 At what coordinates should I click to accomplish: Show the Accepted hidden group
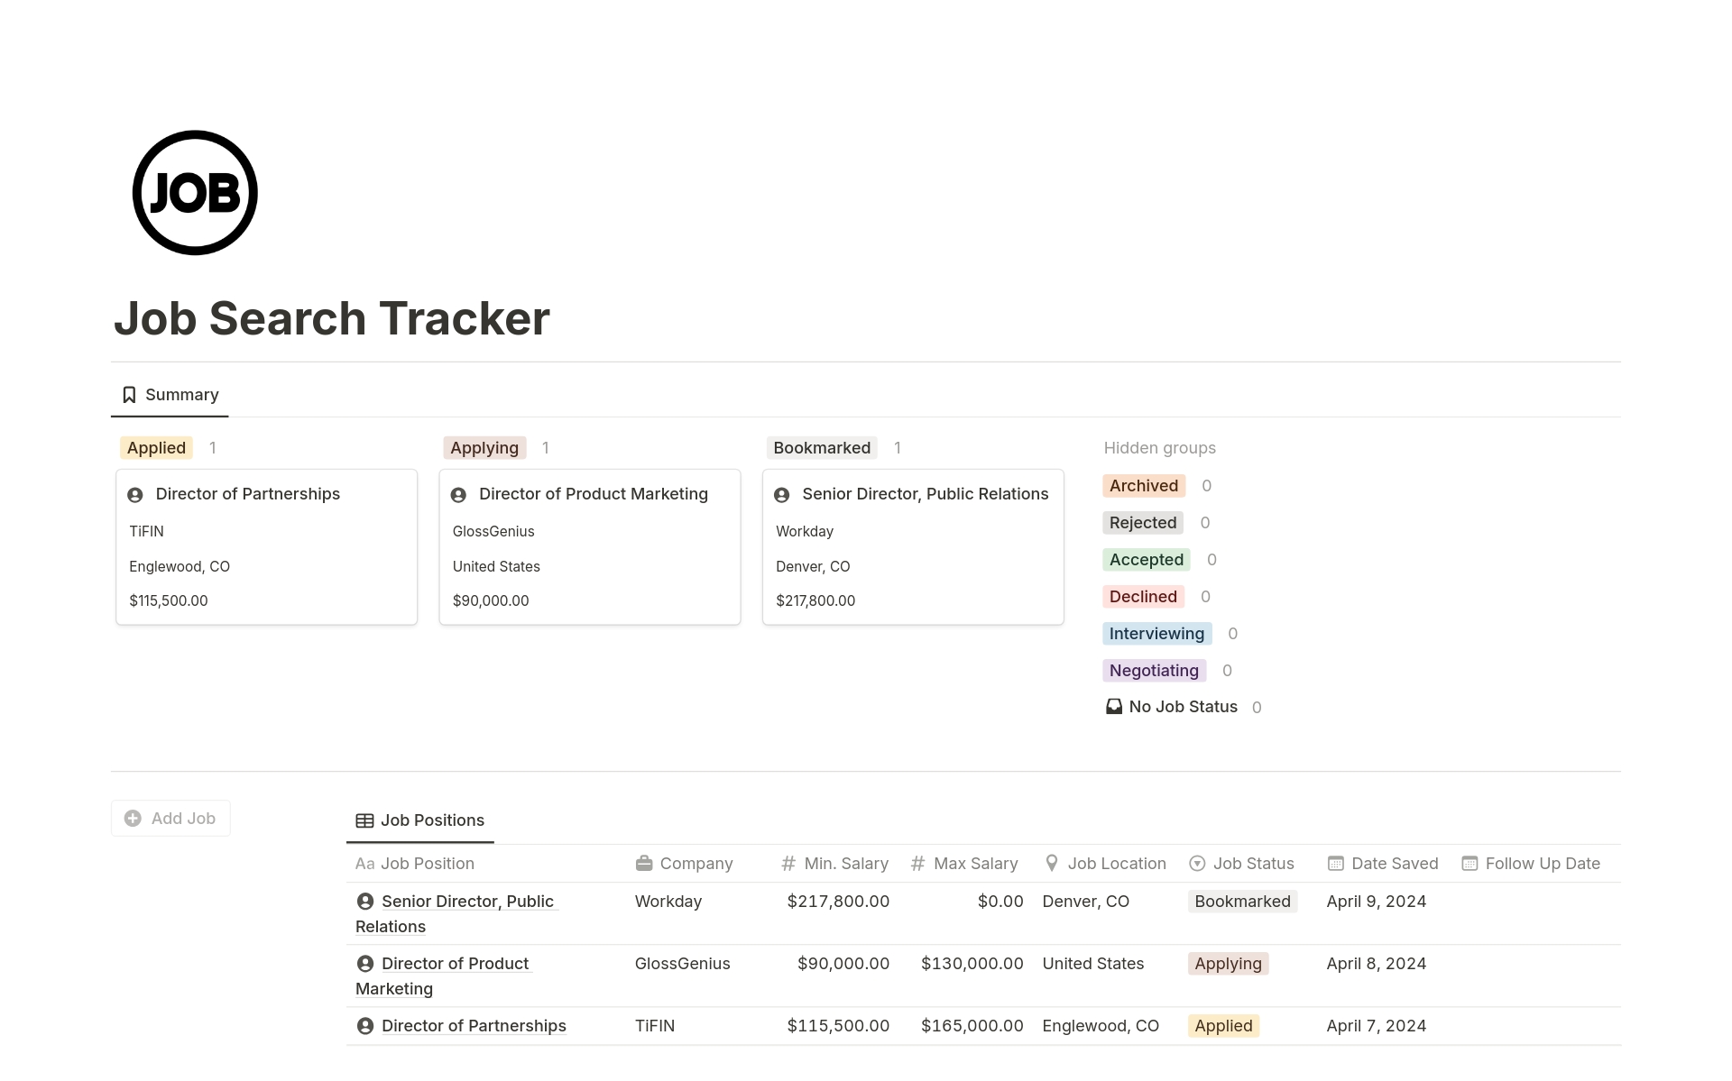pos(1146,560)
